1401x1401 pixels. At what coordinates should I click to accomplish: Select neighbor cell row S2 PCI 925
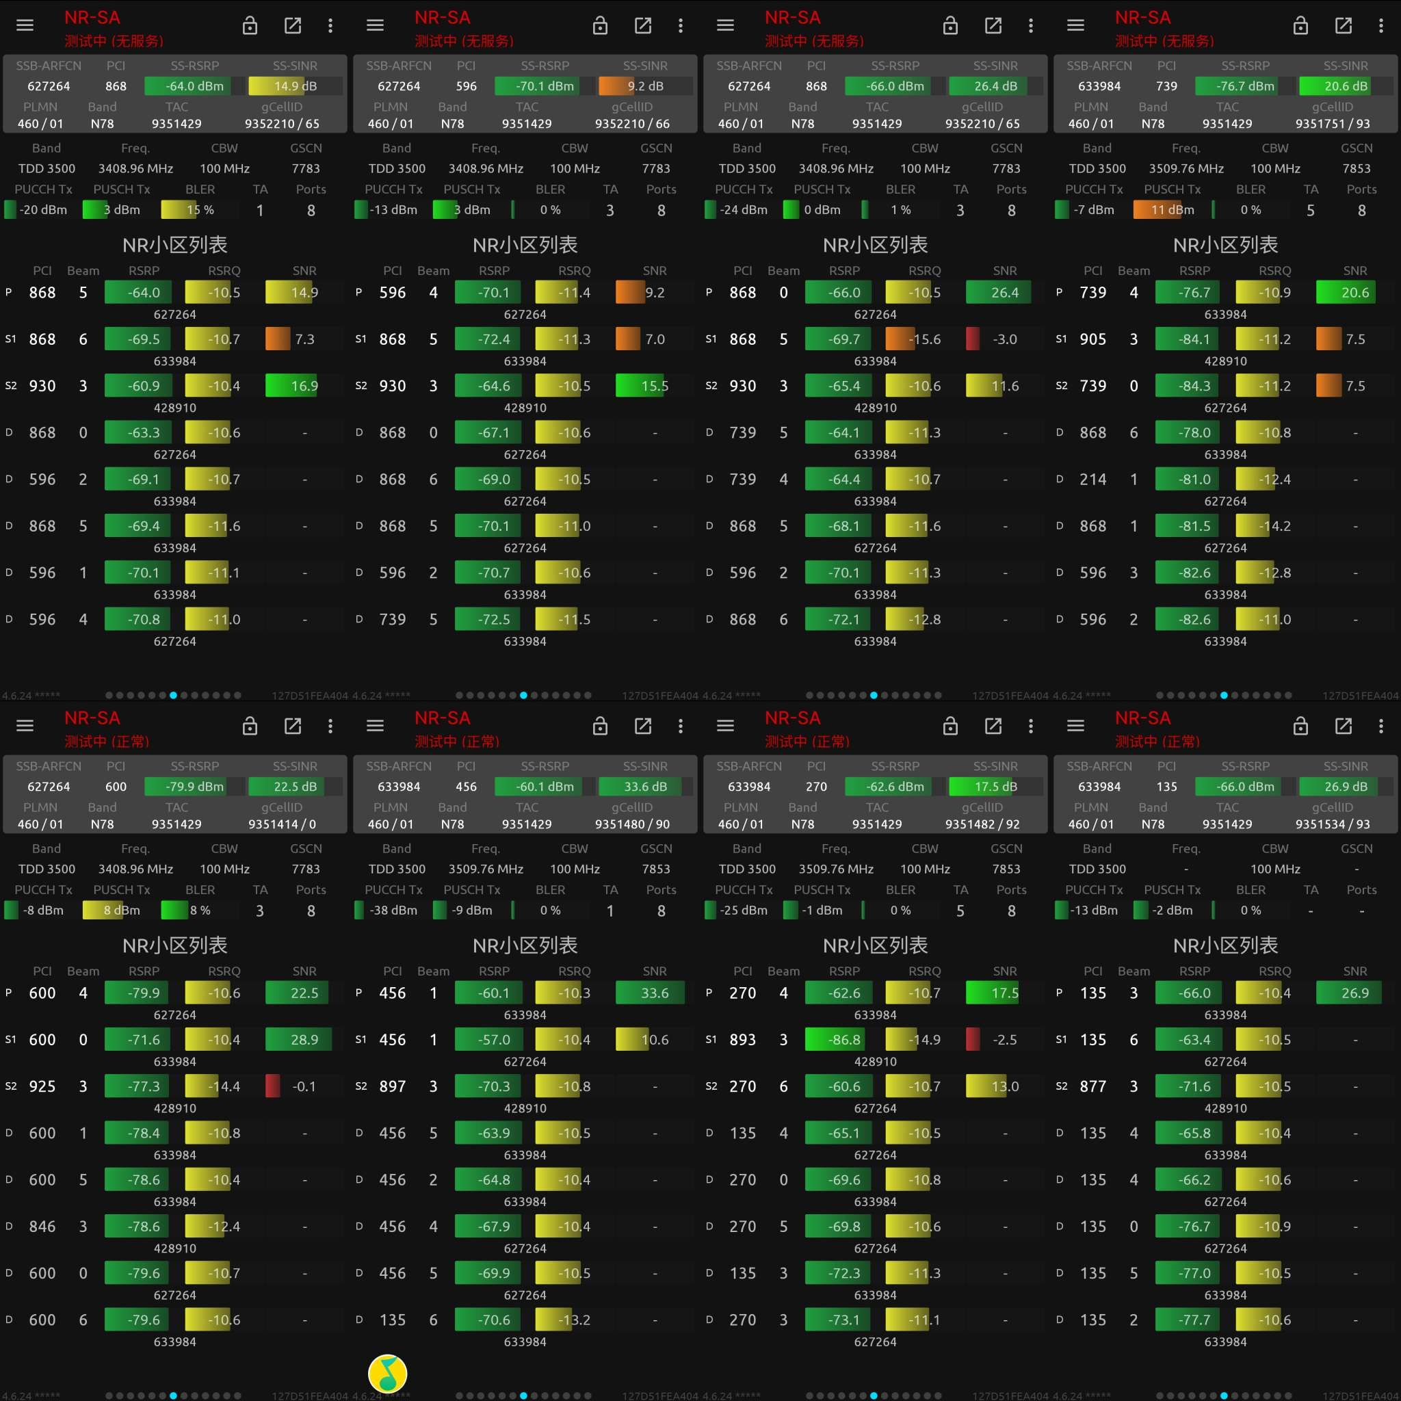174,1095
